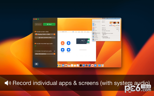The height and width of the screenshot is (96, 154).
Task: Select the Whiteboards tab in Zoom
Action: 88,32
